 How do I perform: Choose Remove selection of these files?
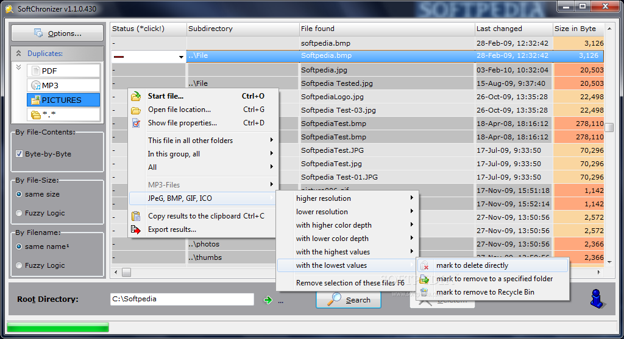(346, 283)
